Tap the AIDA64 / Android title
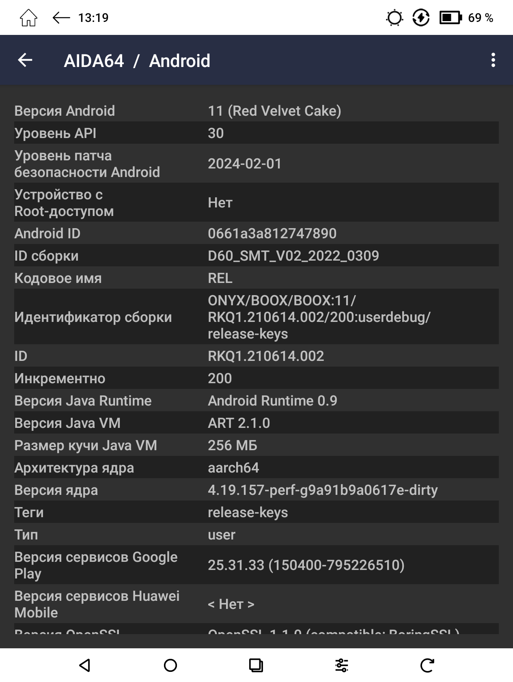Image resolution: width=513 pixels, height=682 pixels. [137, 61]
